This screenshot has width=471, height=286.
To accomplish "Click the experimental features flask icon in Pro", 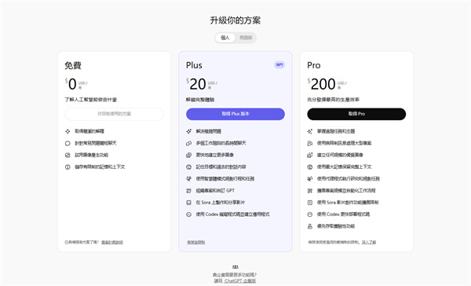I will point(310,226).
